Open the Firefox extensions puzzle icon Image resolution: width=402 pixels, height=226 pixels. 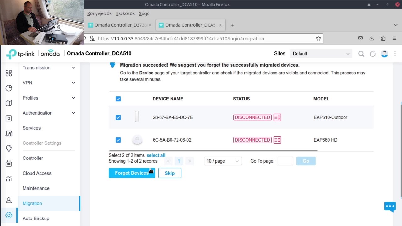pyautogui.click(x=383, y=38)
